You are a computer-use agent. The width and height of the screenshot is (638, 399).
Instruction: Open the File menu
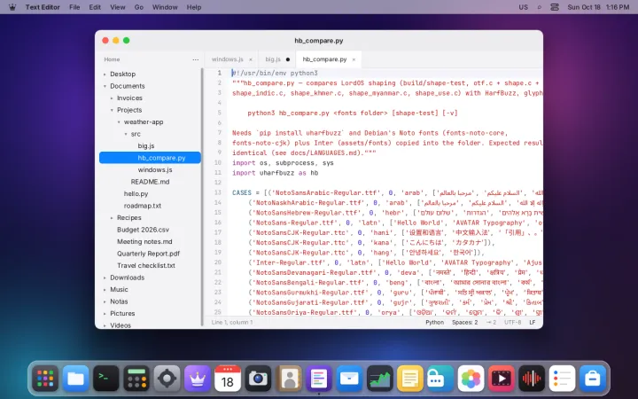pyautogui.click(x=74, y=7)
